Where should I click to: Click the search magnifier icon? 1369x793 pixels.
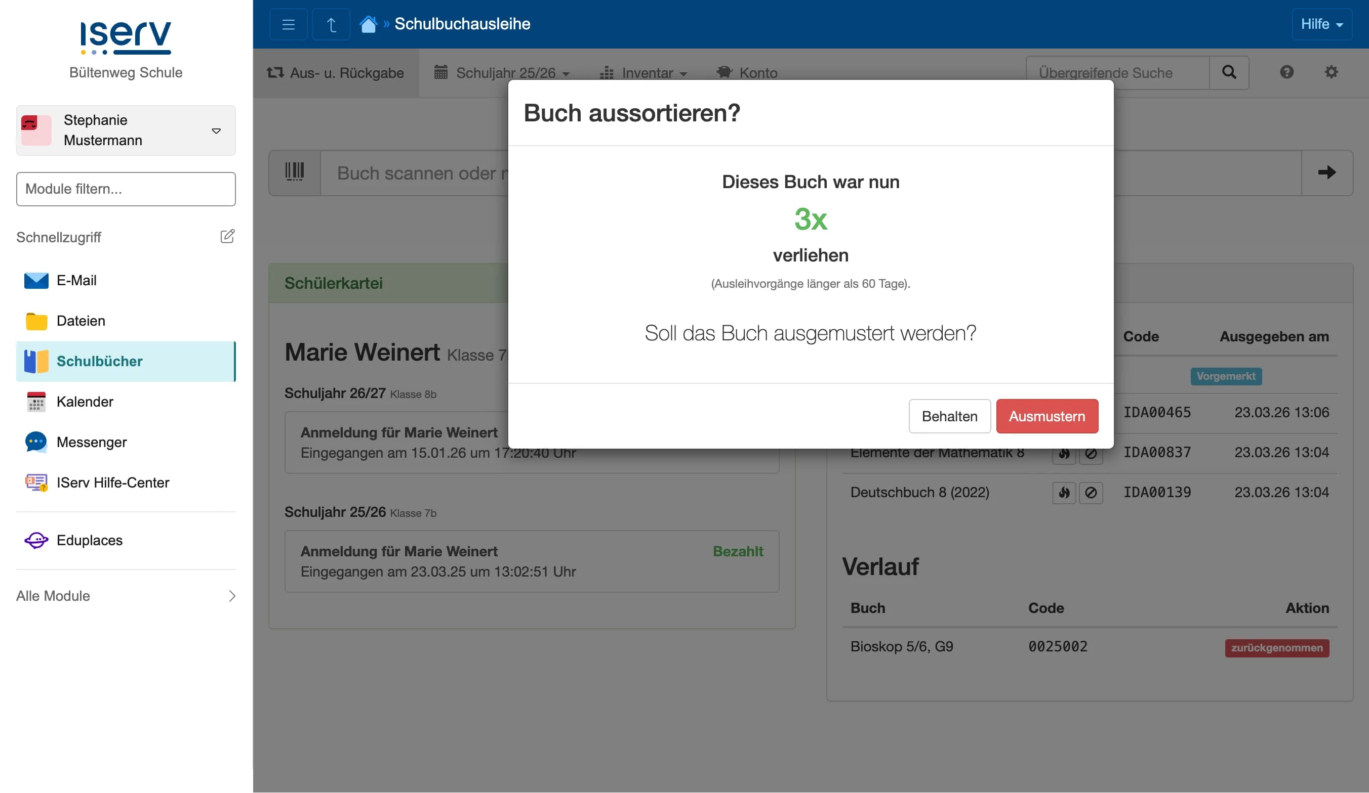[1229, 72]
